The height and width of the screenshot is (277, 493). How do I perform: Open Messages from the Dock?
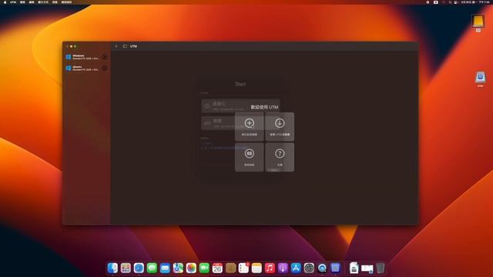click(x=152, y=268)
